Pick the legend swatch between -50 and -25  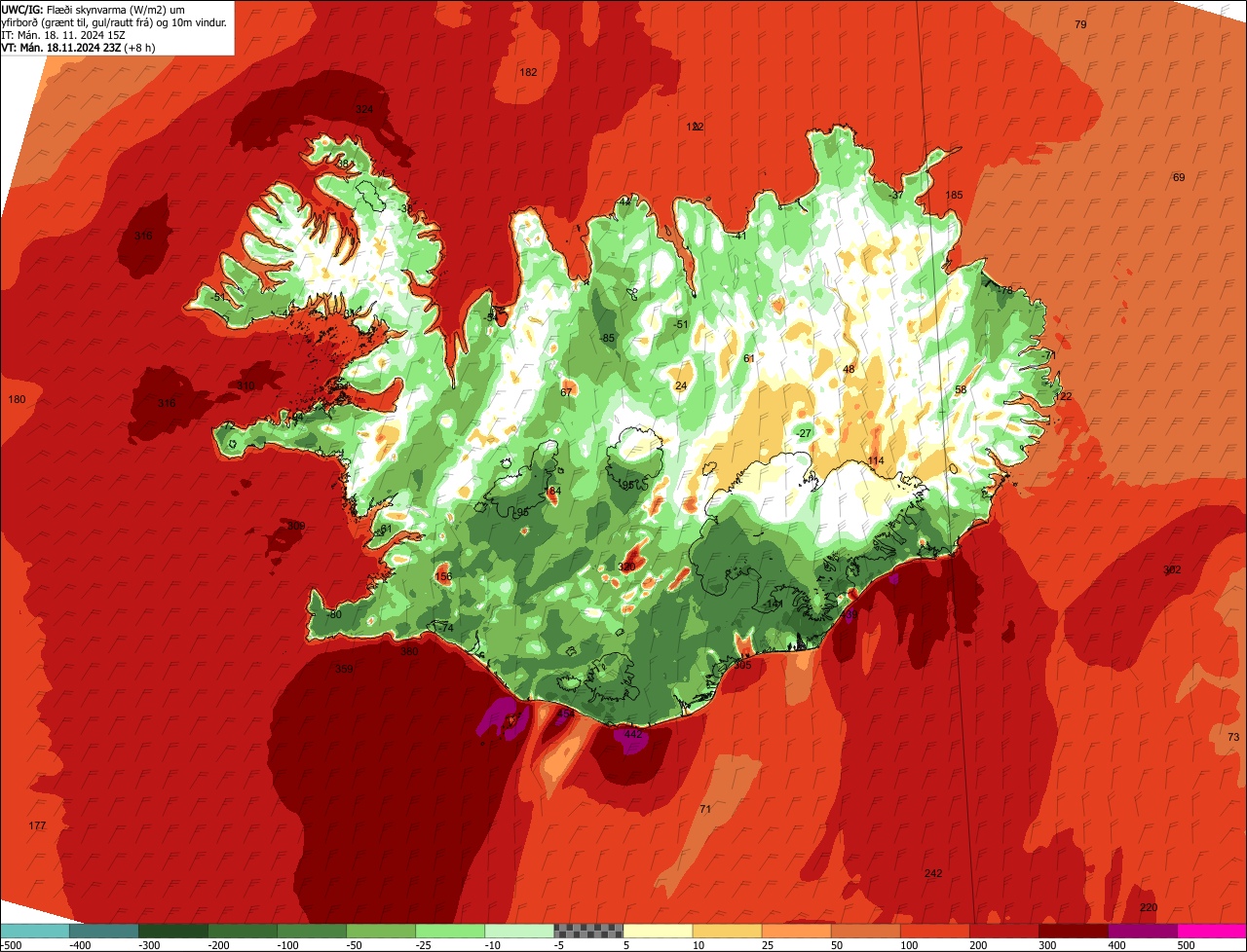380,931
